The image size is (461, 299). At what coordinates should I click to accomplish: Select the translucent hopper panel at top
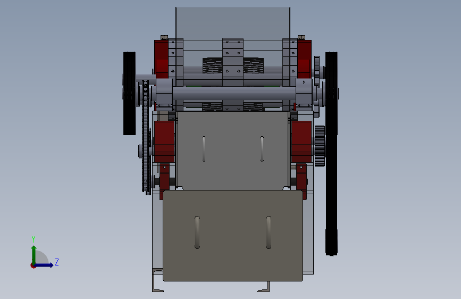(x=233, y=23)
